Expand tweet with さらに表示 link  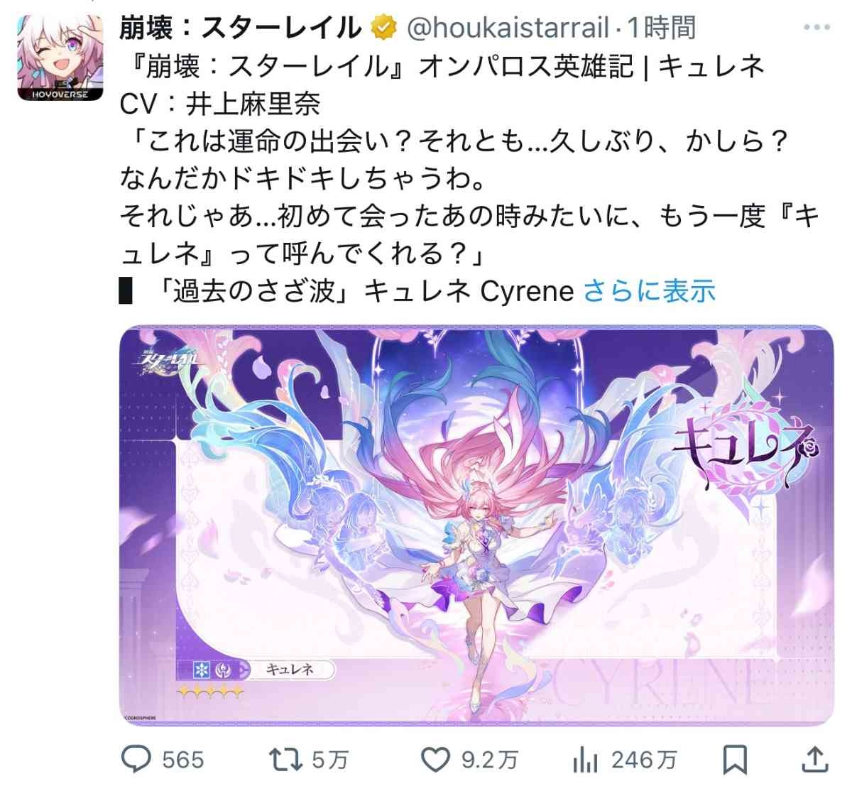649,291
